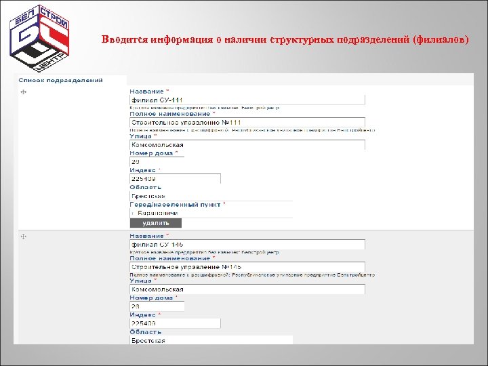
Task: Click the drag handle beside филиал СУ-111 entry
Action: click(23, 91)
